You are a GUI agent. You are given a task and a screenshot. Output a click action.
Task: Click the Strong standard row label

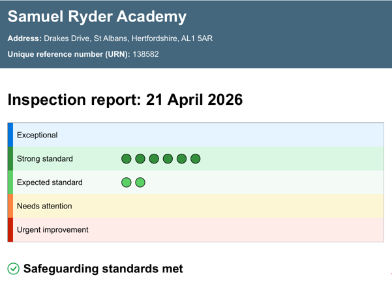(x=45, y=158)
